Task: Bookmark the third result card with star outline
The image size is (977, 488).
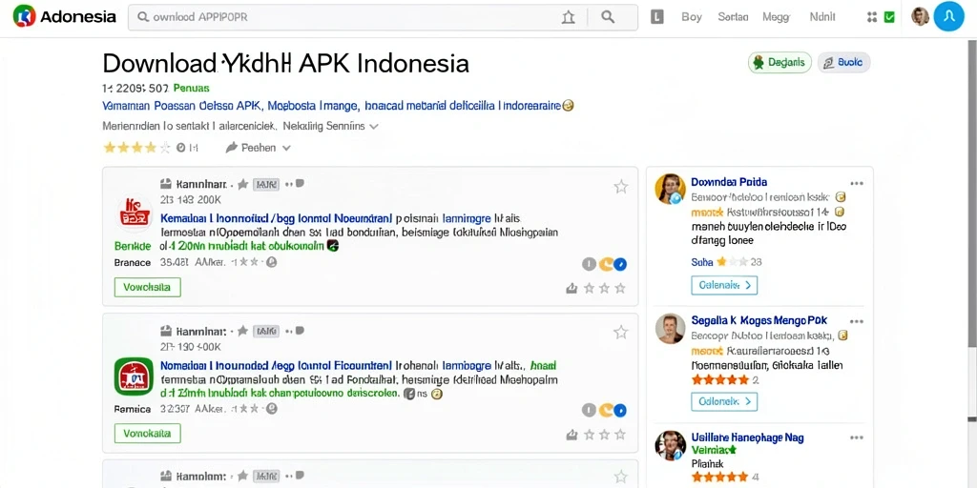Action: 620,477
